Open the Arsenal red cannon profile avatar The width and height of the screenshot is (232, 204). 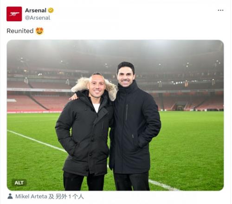point(14,14)
